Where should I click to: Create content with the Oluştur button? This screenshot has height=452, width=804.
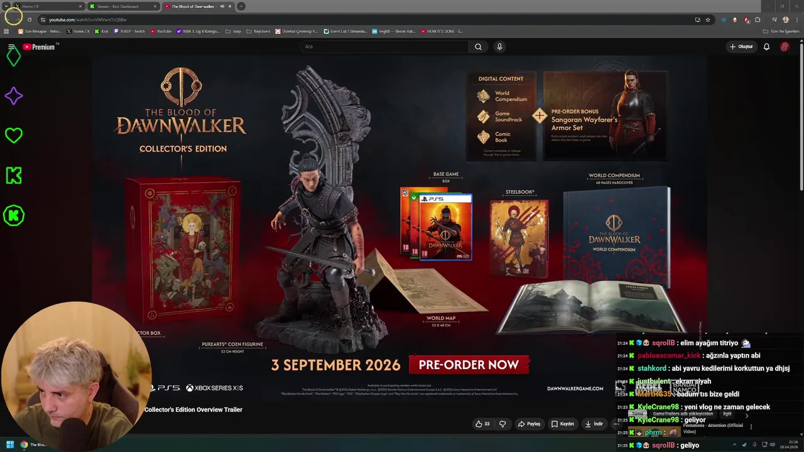(741, 46)
